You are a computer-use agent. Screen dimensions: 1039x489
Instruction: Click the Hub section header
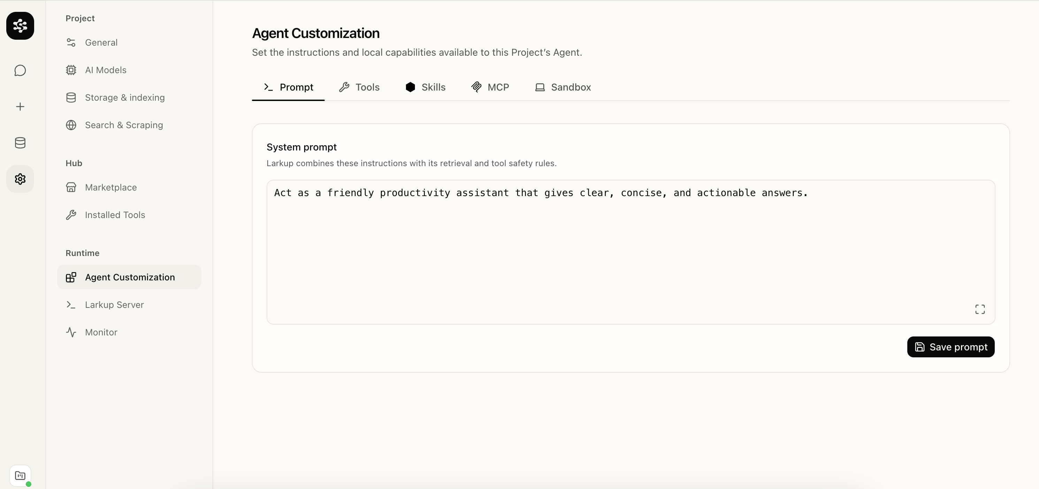pyautogui.click(x=74, y=163)
